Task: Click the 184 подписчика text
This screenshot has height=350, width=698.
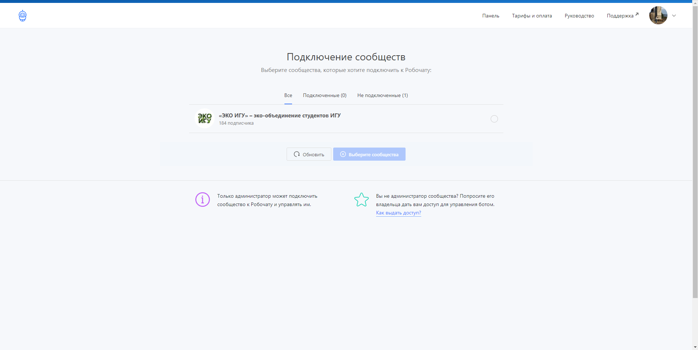Action: point(236,123)
